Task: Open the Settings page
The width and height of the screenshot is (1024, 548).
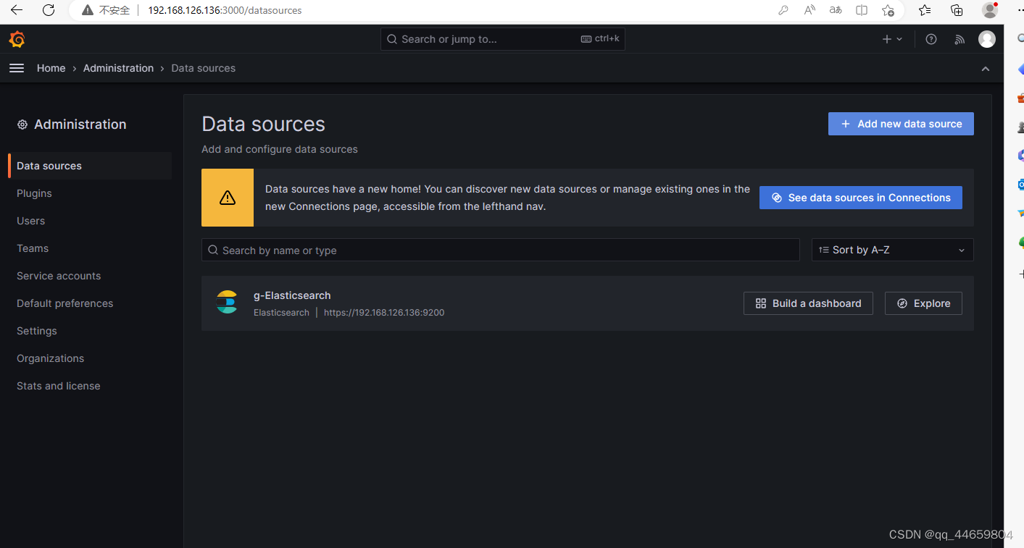Action: point(37,331)
